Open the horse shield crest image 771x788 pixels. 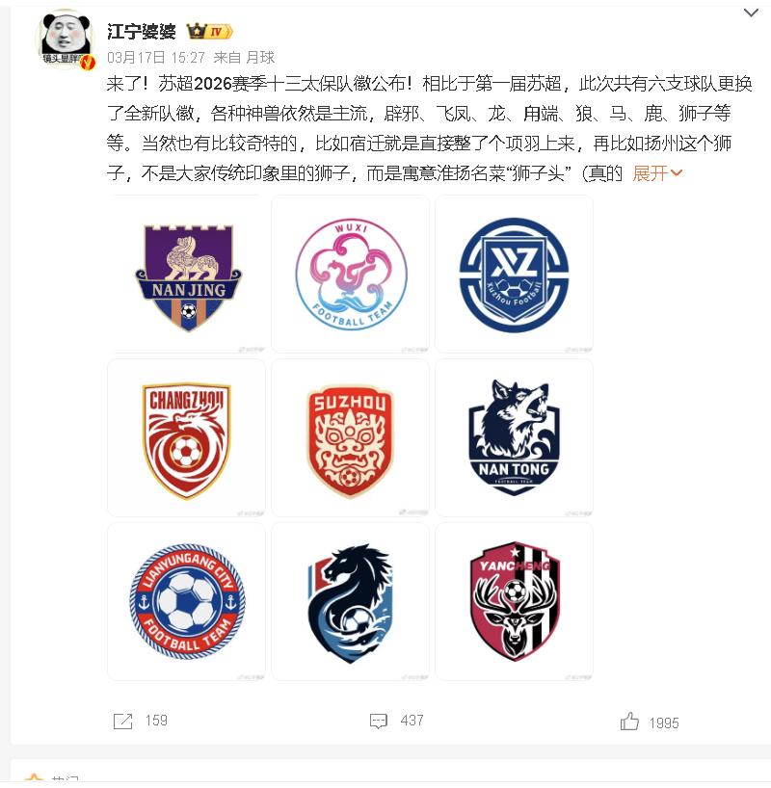coord(351,601)
